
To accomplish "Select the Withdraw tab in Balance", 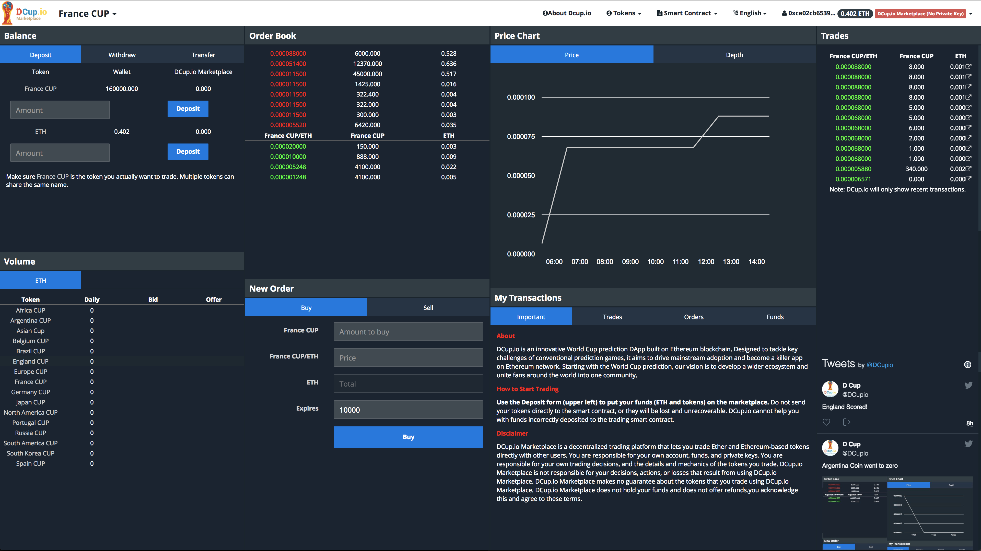I will pyautogui.click(x=122, y=55).
